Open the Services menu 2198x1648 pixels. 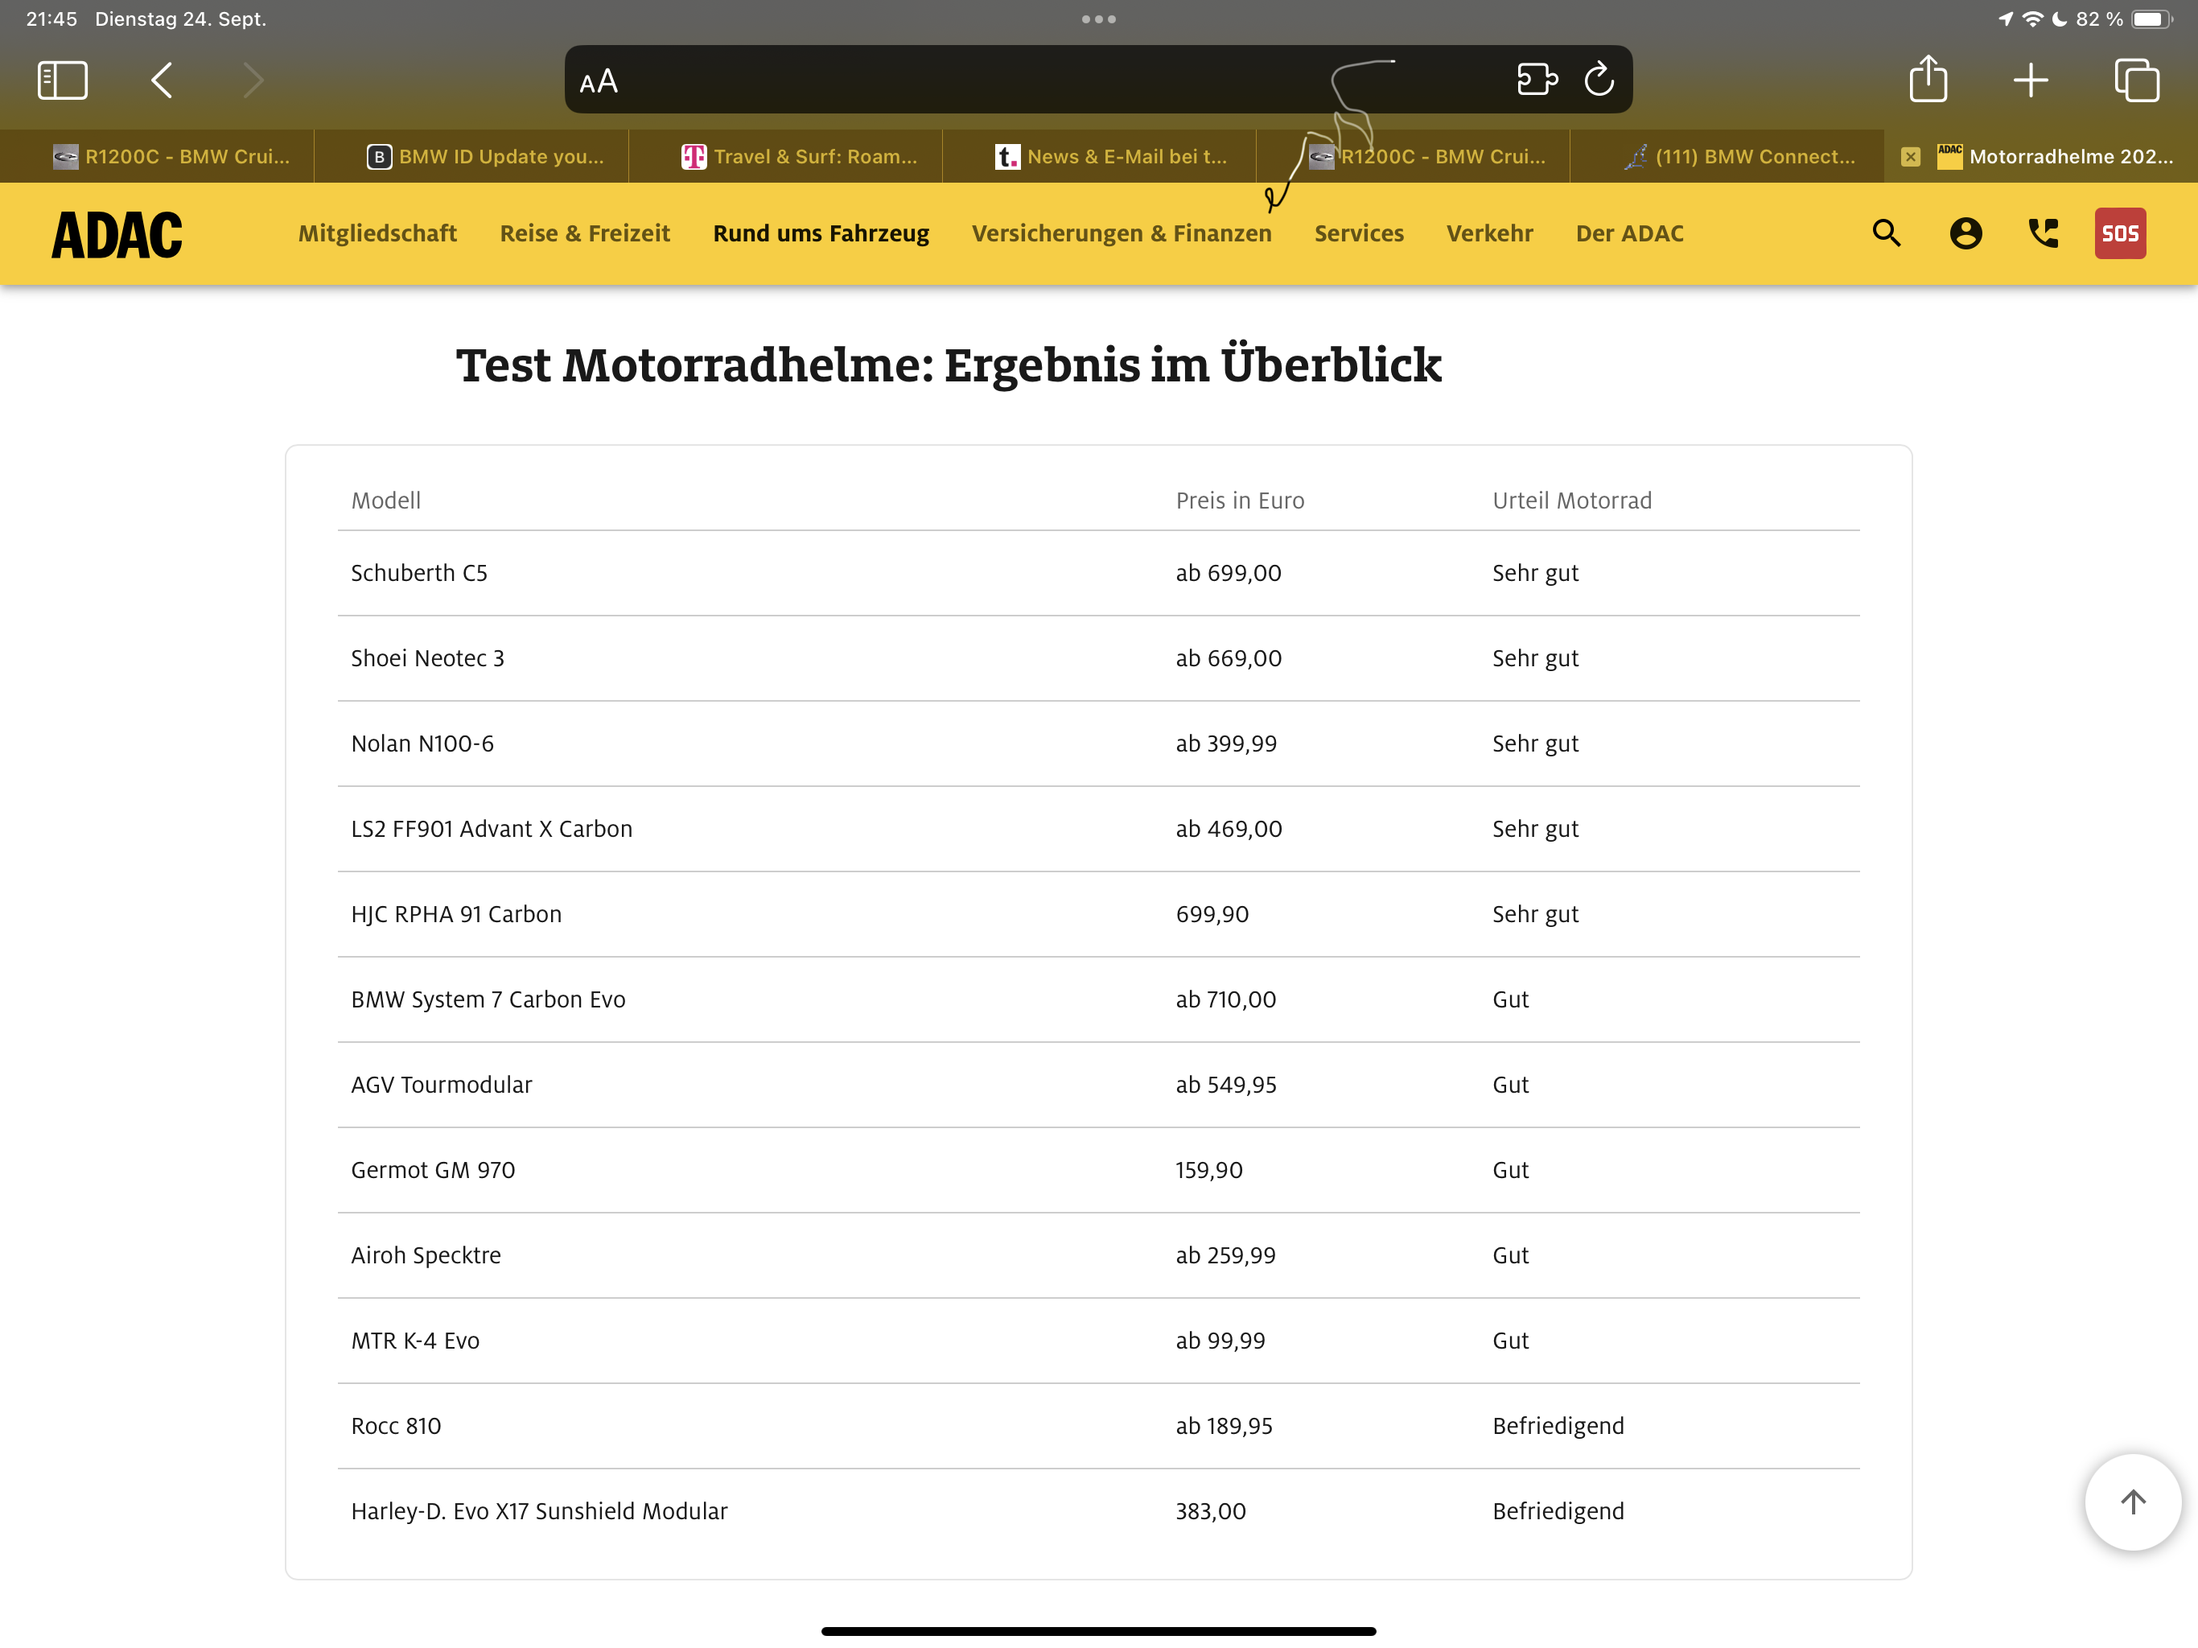click(x=1358, y=233)
